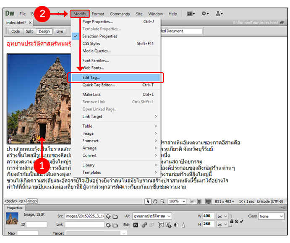Edit image in Photoshop icon
Screen dimensions: 290x243
pos(136,225)
